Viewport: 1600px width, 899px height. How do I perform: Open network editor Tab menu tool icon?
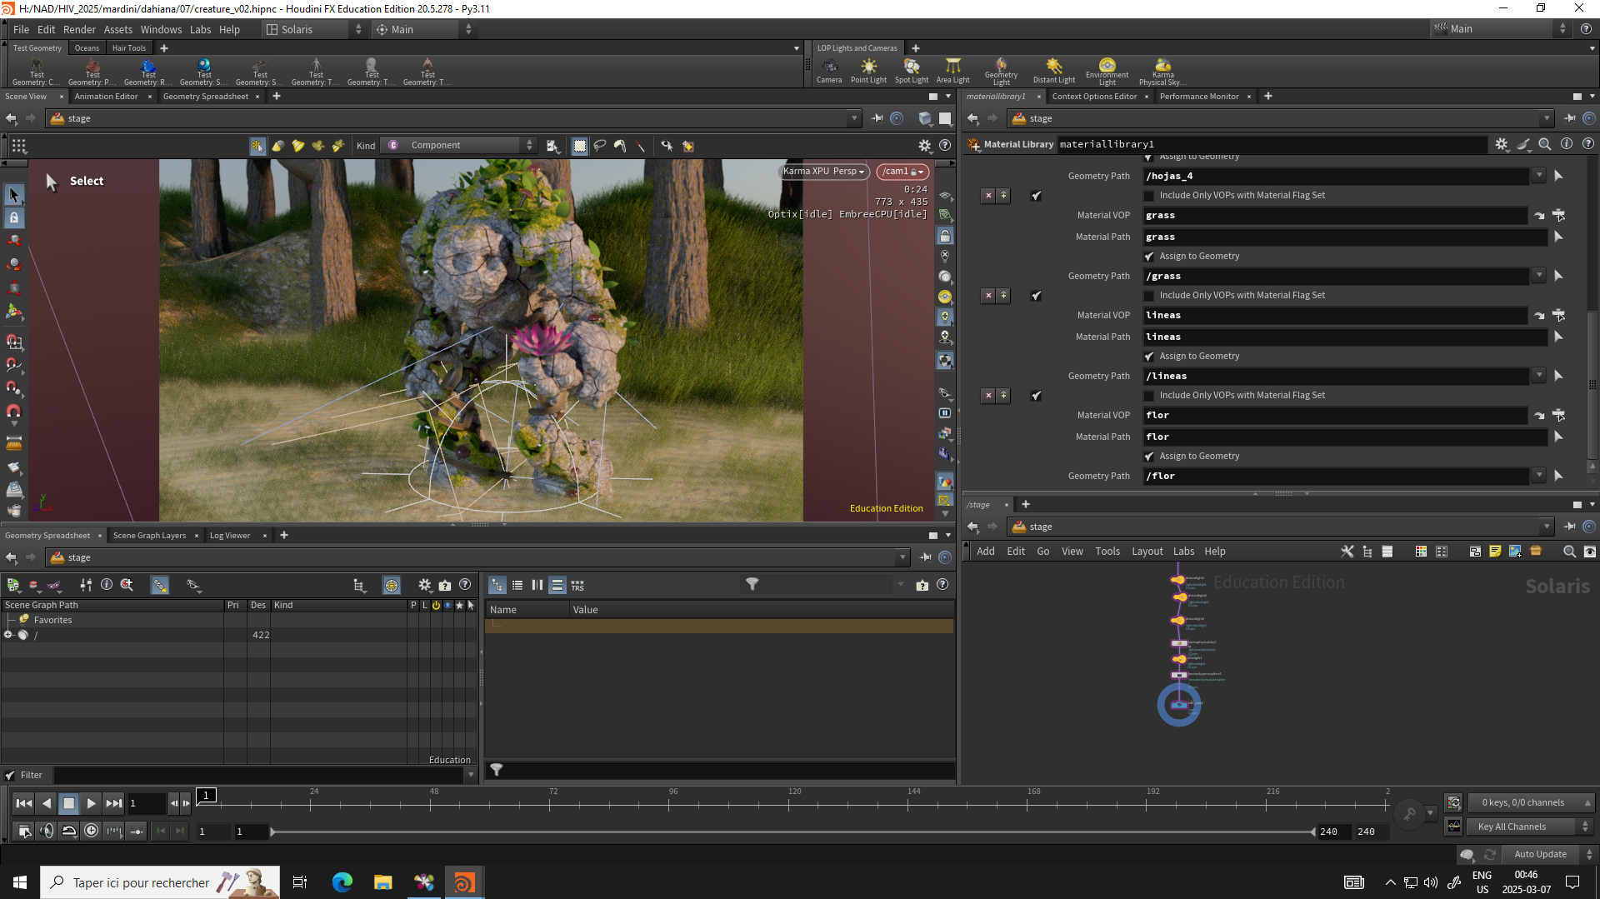pyautogui.click(x=1347, y=552)
